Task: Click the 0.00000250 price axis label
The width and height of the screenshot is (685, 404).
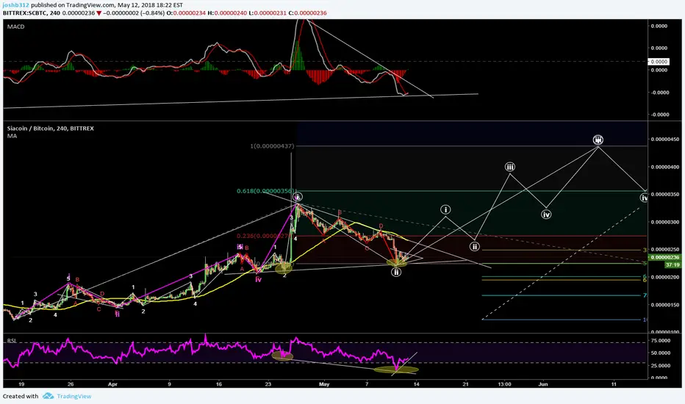Action: click(665, 250)
